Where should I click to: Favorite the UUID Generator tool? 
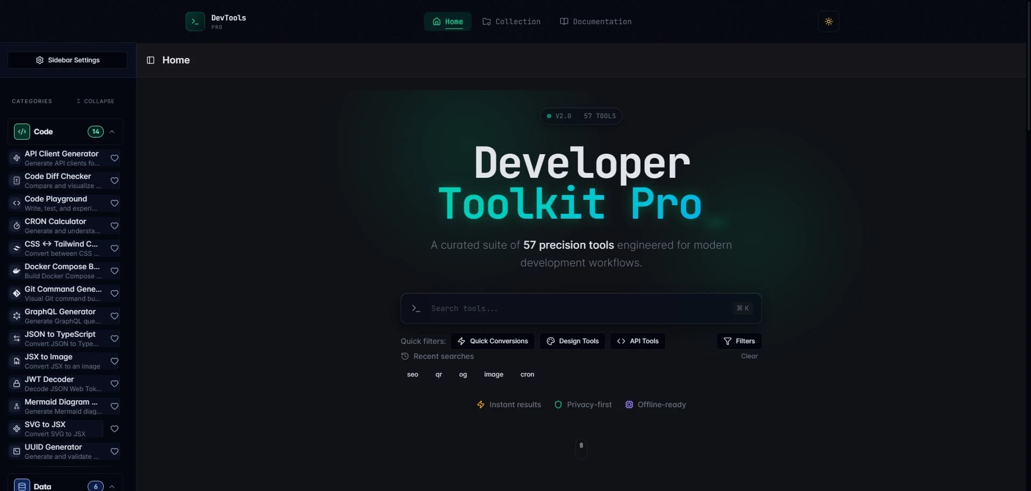[115, 451]
